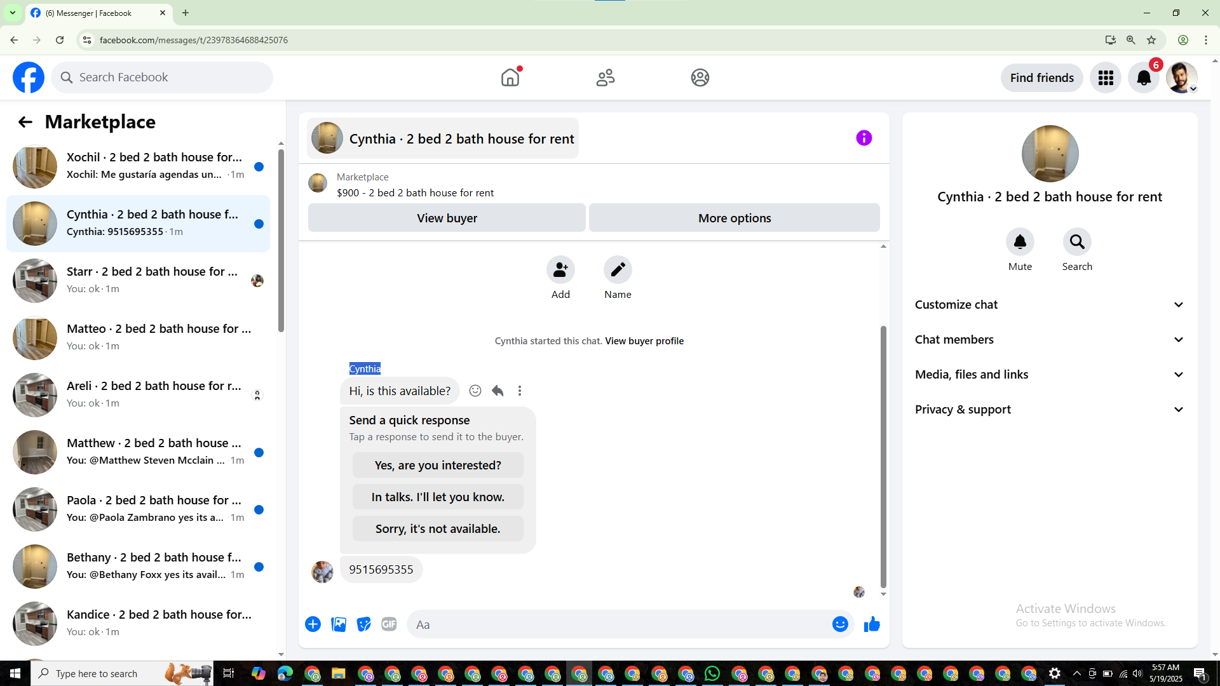Viewport: 1220px width, 686px height.
Task: Choose a sticker in composer
Action: 363,624
